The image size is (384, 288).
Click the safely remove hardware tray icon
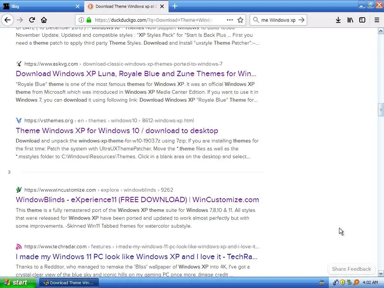pos(349,283)
